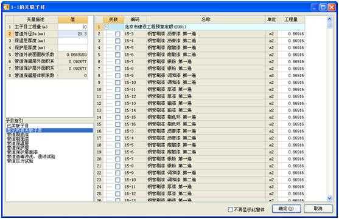
Task: Click the 关联 column header
Action: click(113, 19)
